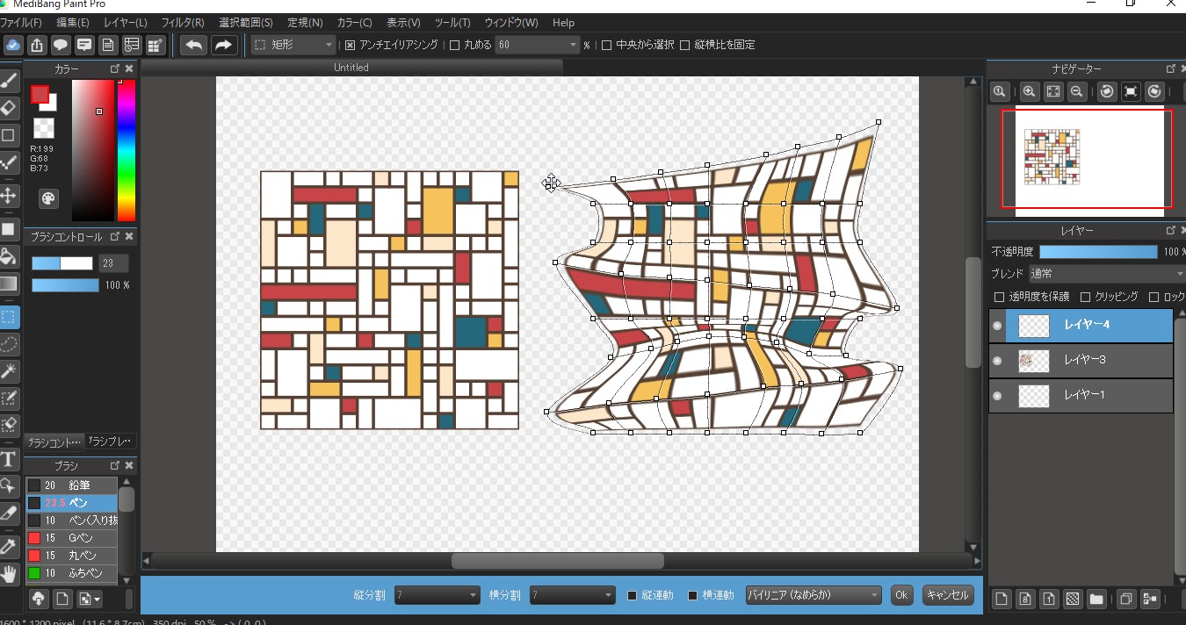Screen dimensions: 1186x625
Task: Switch to the Untitled canvas tab
Action: (x=351, y=68)
